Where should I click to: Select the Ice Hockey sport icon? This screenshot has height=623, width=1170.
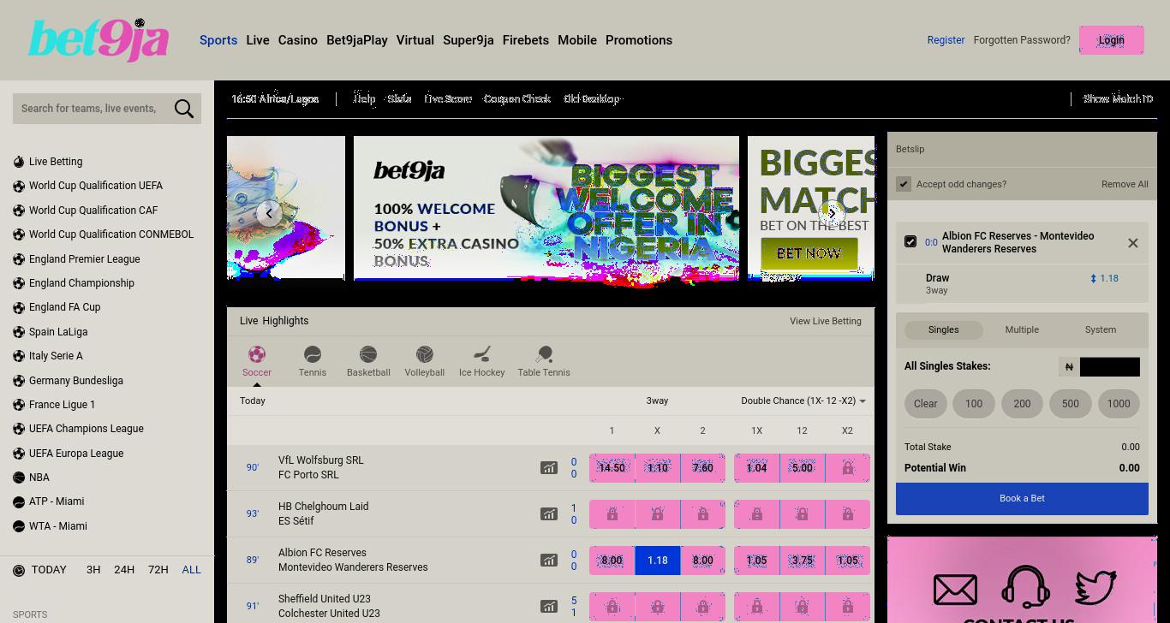[x=482, y=354]
